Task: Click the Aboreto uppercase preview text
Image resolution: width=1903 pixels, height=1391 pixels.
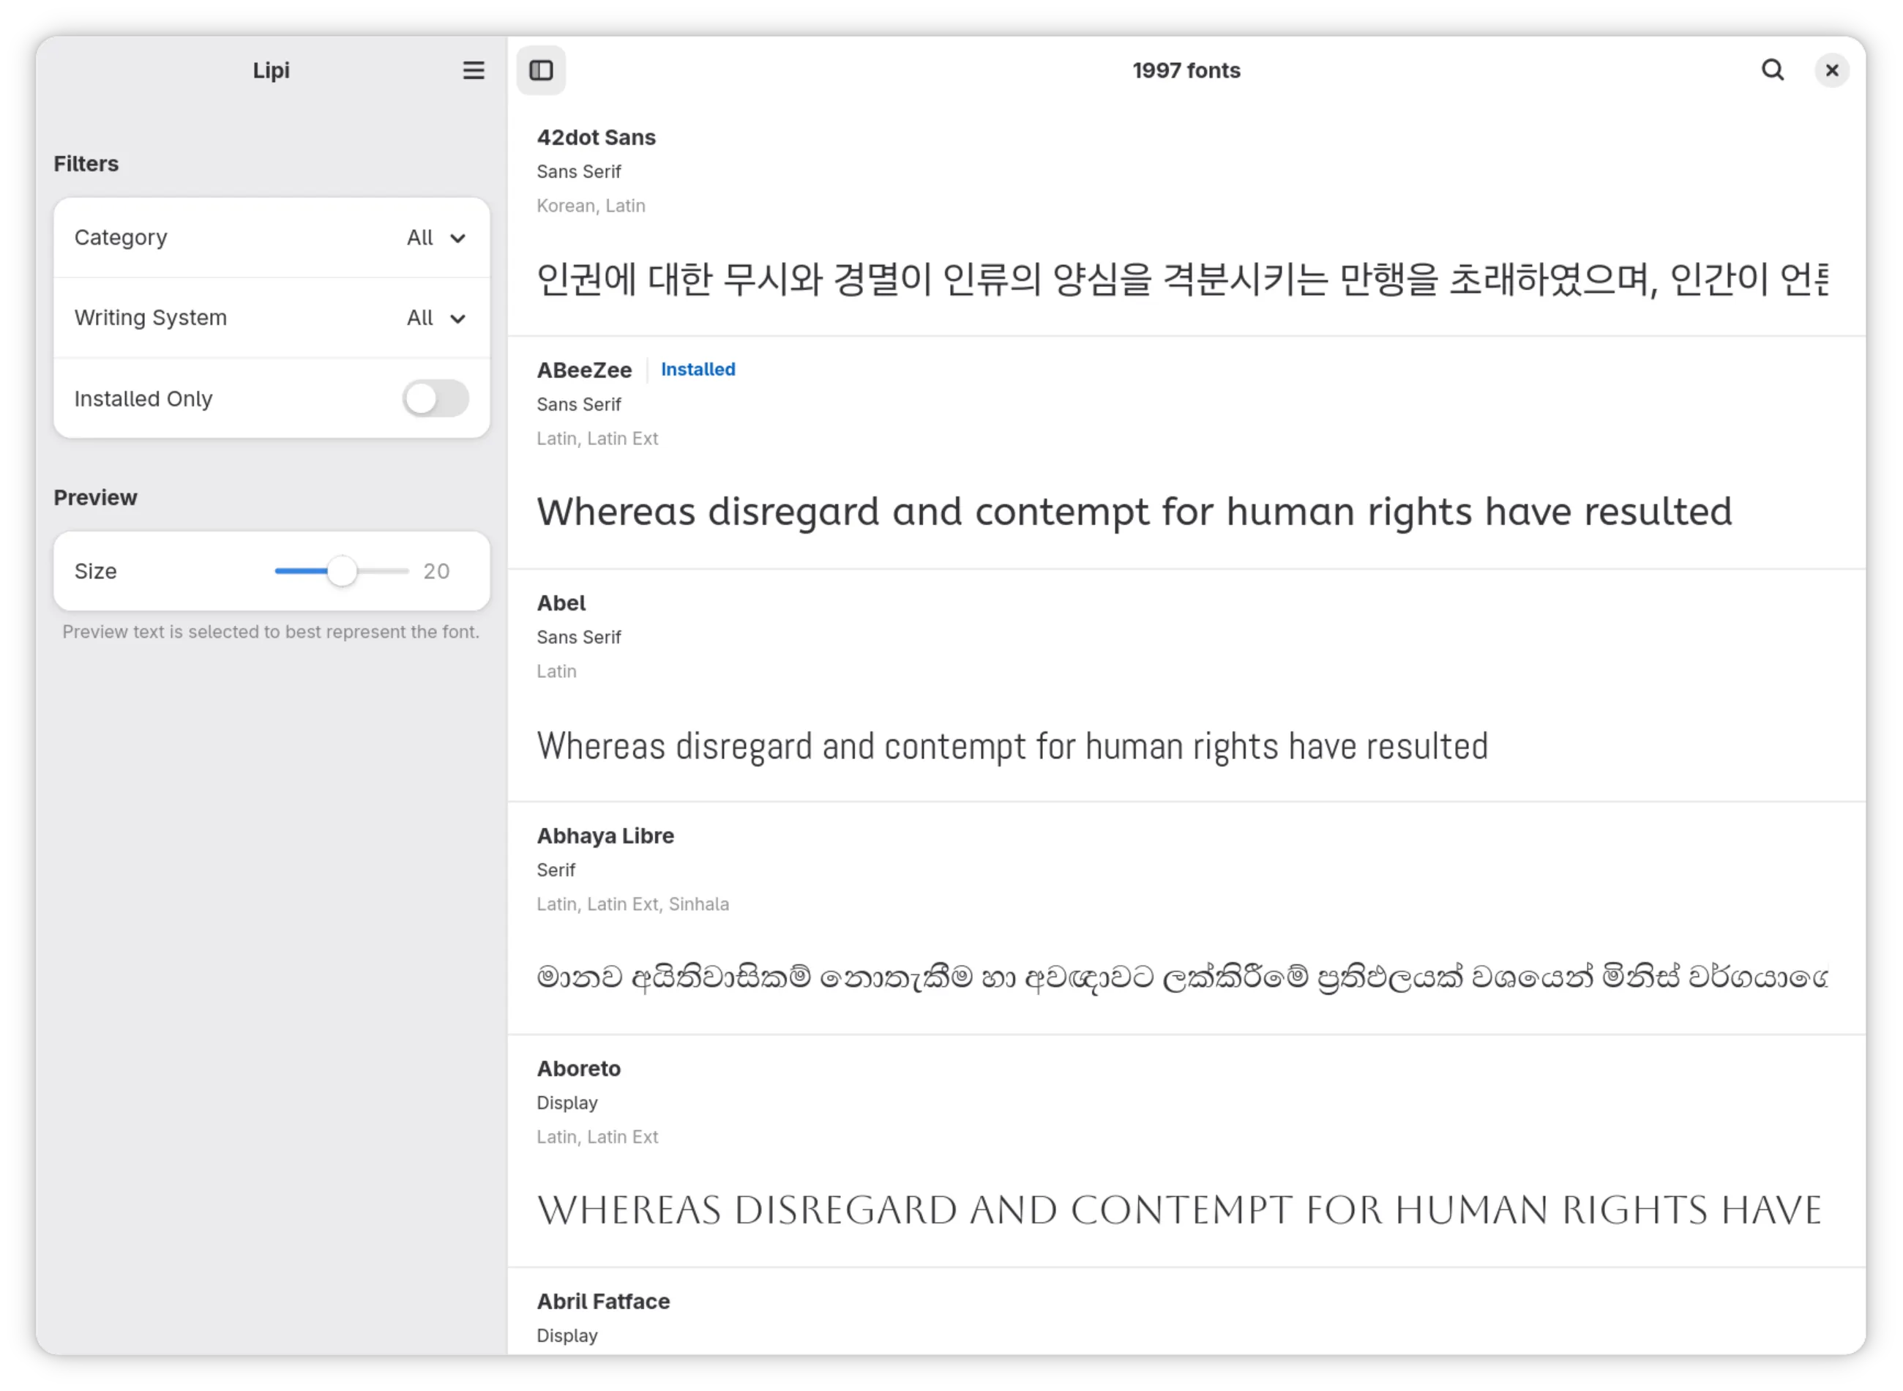Action: (x=1179, y=1211)
